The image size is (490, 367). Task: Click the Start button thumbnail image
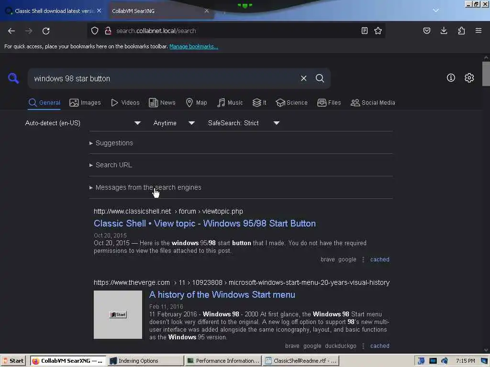(118, 314)
